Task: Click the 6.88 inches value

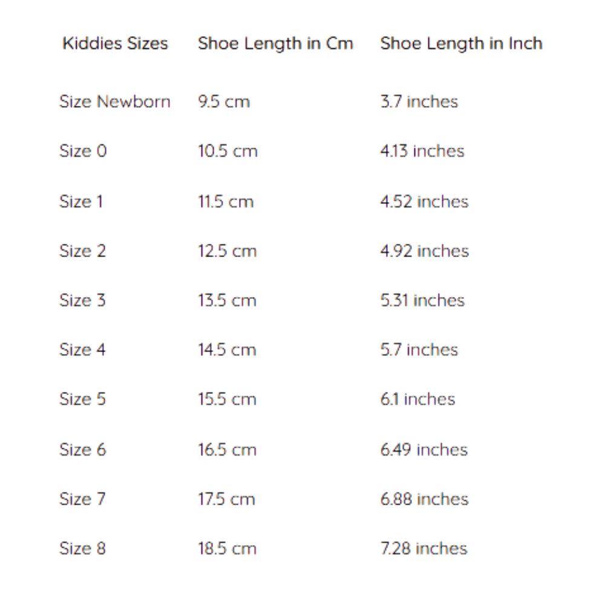Action: tap(424, 499)
